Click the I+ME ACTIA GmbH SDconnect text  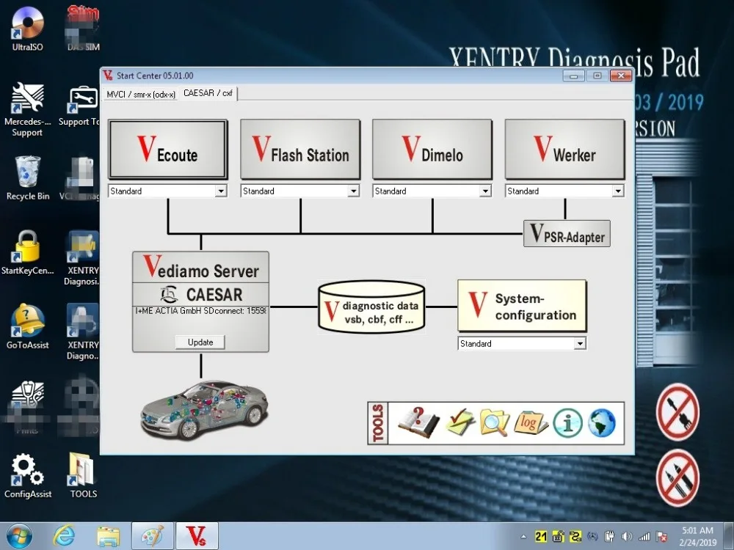coord(200,311)
